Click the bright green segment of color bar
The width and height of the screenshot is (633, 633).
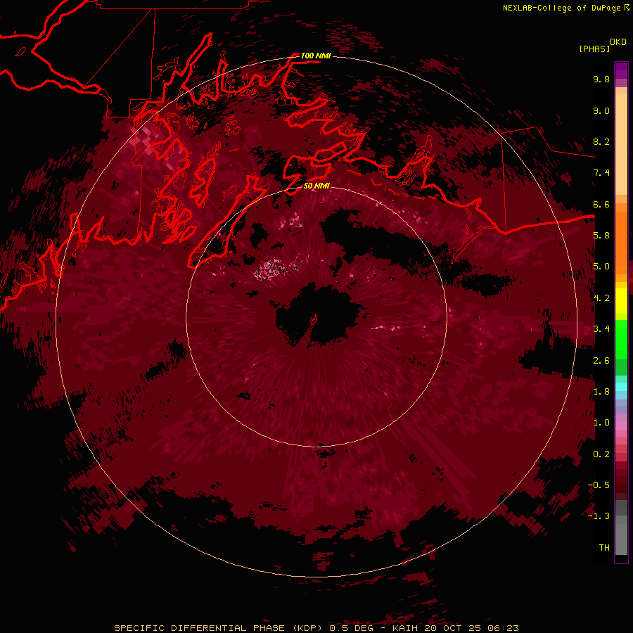pyautogui.click(x=621, y=340)
